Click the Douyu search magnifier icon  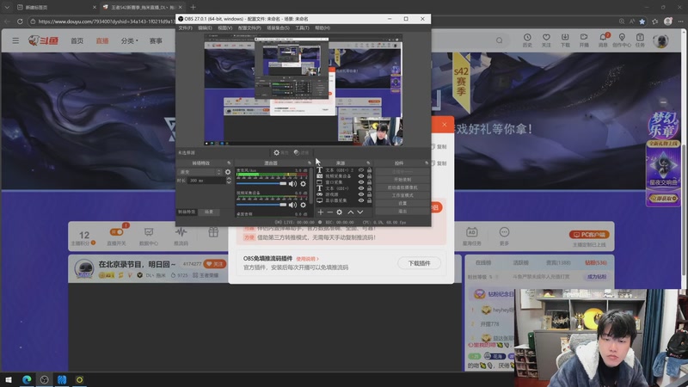coord(500,40)
